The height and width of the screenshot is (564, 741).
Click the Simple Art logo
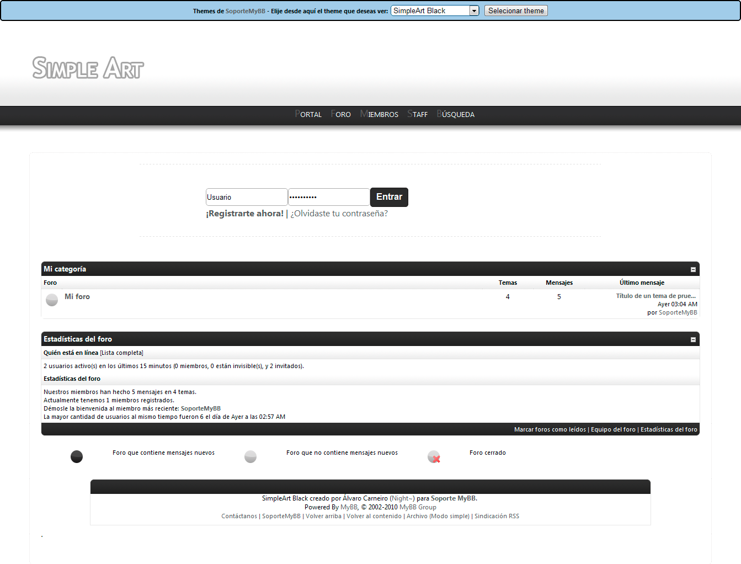coord(88,68)
